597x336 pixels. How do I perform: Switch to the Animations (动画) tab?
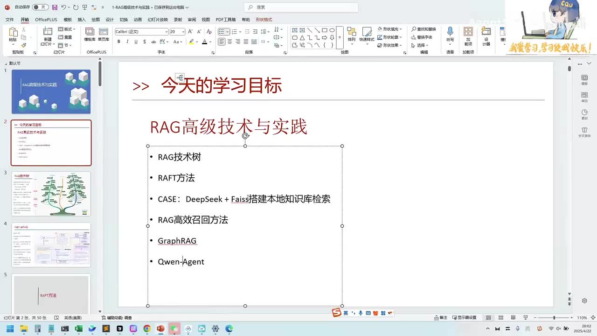(138, 20)
